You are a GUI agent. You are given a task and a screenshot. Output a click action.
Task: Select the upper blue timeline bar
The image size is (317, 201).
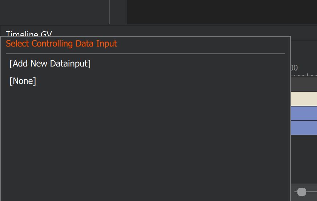pyautogui.click(x=304, y=113)
